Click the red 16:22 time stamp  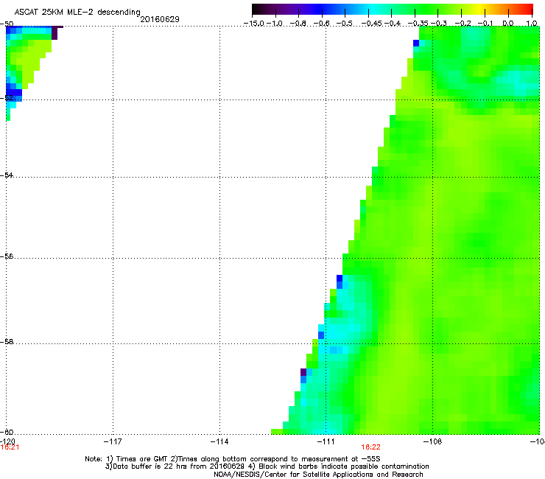370,447
